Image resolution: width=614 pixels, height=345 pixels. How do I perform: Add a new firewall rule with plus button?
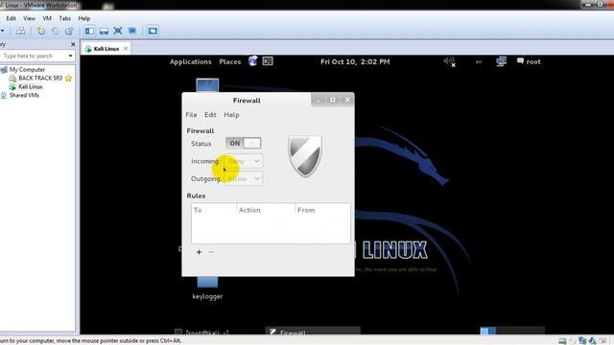199,252
